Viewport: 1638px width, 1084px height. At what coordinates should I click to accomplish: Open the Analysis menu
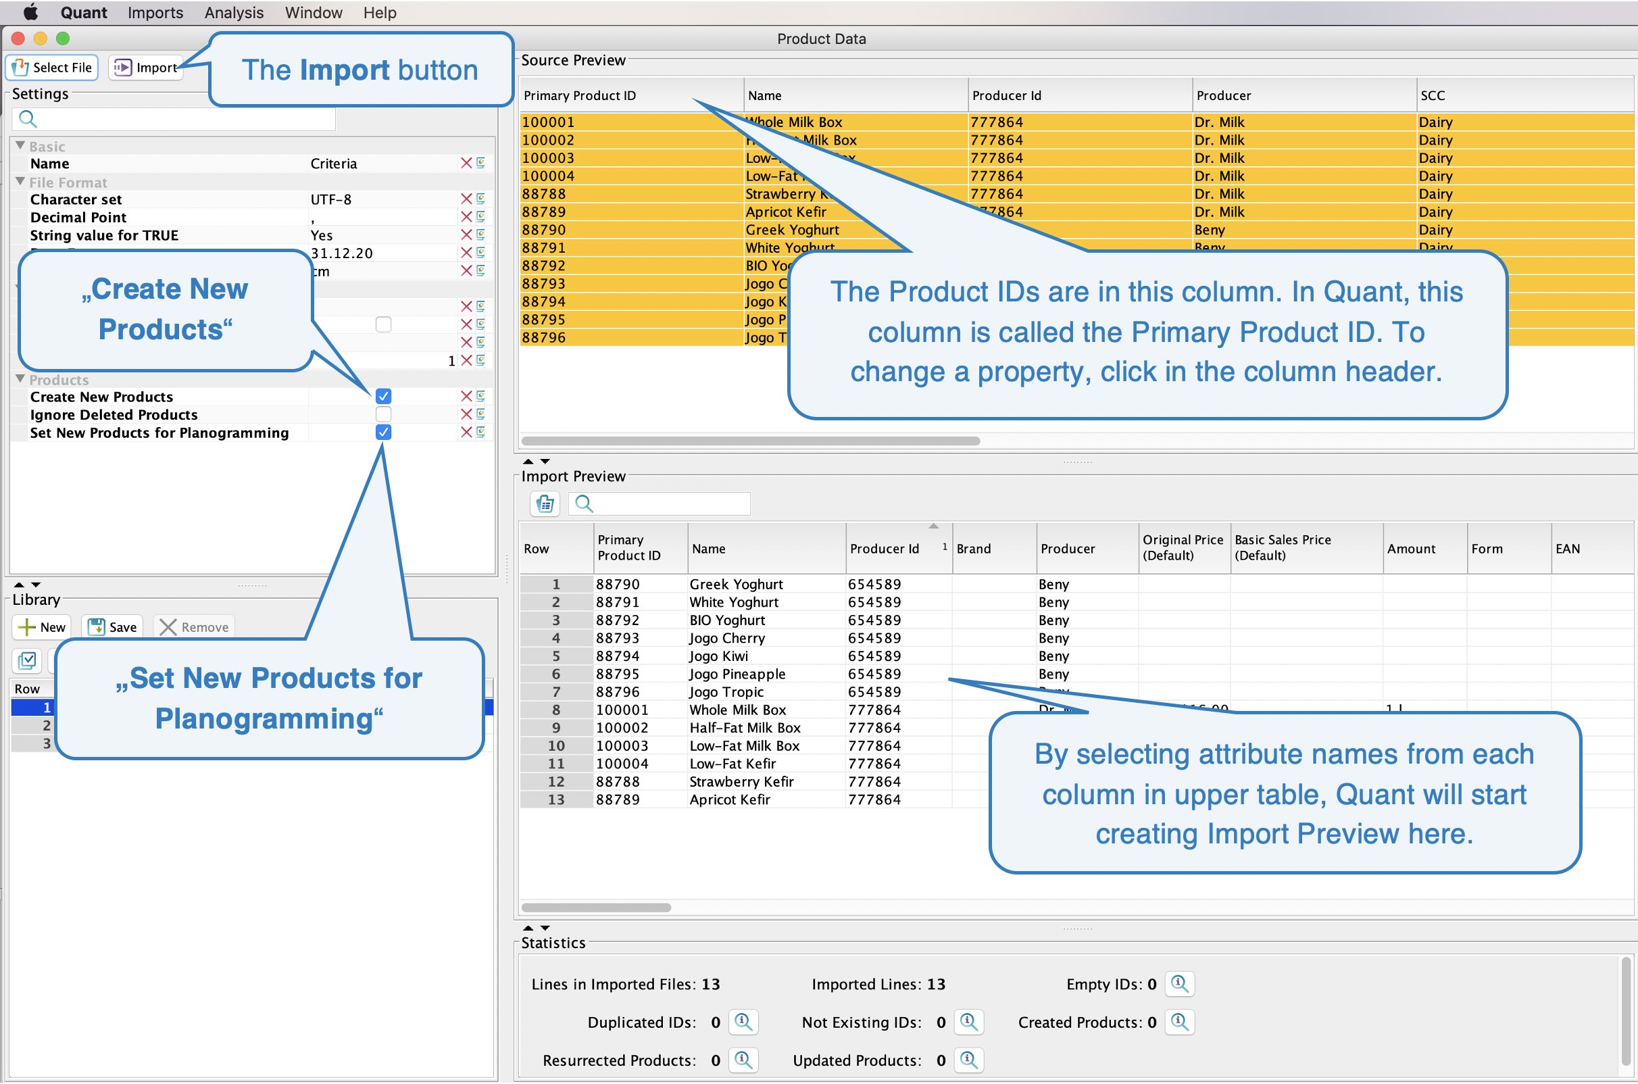234,12
